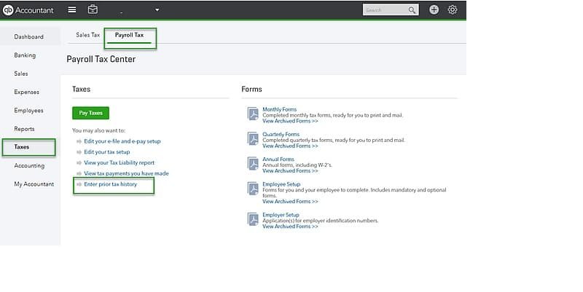View Archived Forms under Quarterly Forms
Viewport: 583px width, 292px height.
(x=290, y=146)
